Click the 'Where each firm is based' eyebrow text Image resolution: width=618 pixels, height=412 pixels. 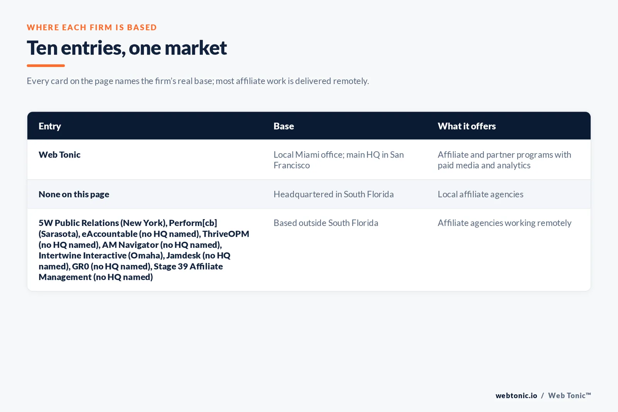pyautogui.click(x=92, y=27)
